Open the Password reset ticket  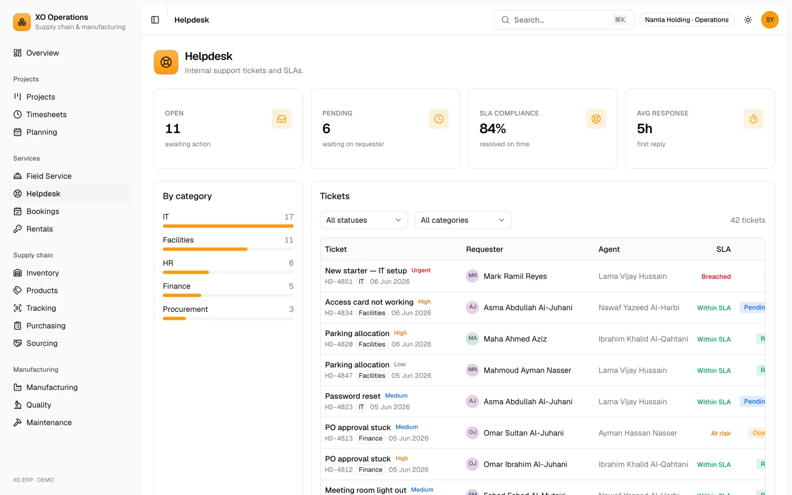(353, 396)
